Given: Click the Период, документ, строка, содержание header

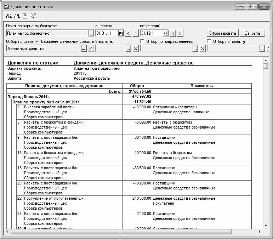Looking at the screenshot, I should 64,86.
